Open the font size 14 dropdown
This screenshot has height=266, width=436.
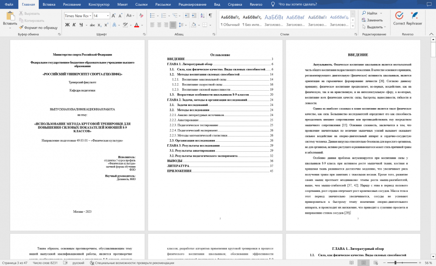[x=108, y=16]
